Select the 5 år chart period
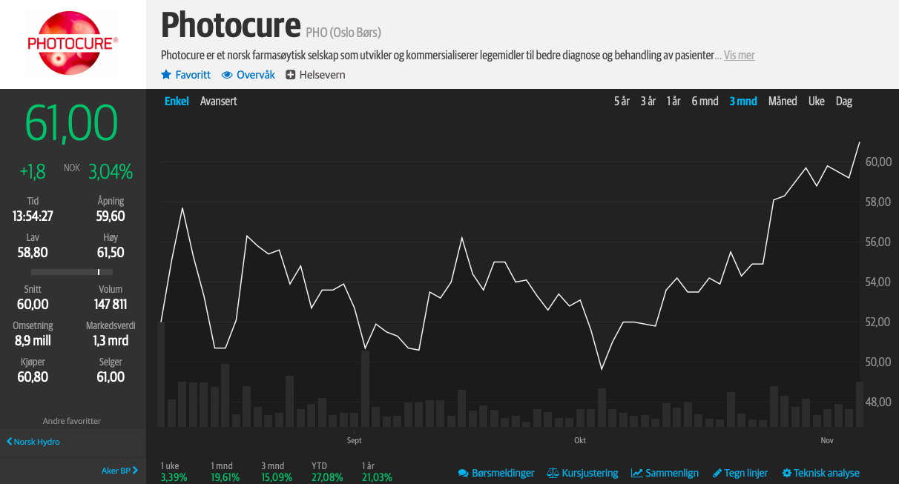This screenshot has height=484, width=899. pyautogui.click(x=622, y=101)
